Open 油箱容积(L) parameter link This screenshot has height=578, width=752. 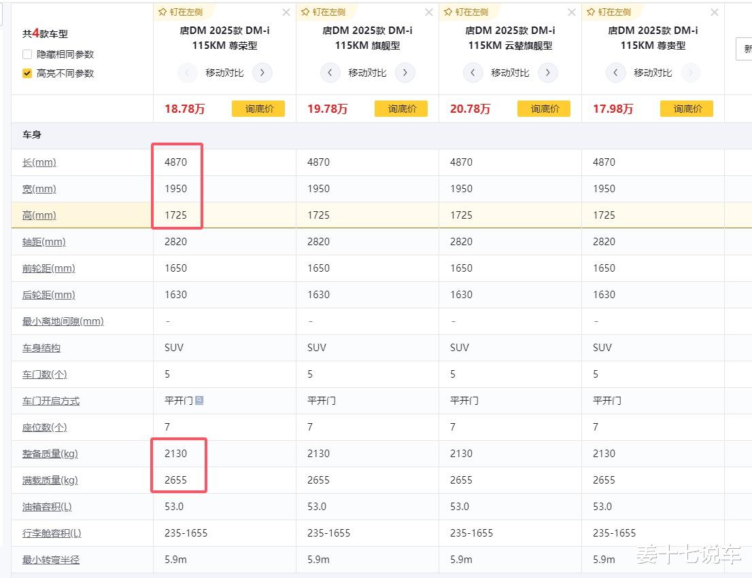(x=47, y=507)
